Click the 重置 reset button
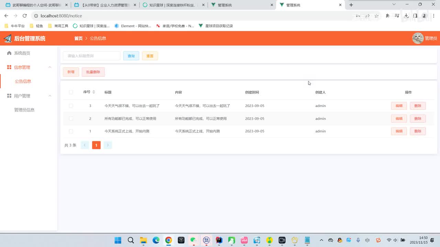The height and width of the screenshot is (247, 440). point(150,56)
